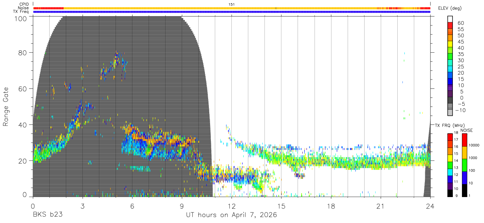Select the 'ELEV (deg)' colorbar title
The height and width of the screenshot is (223, 484).
pos(450,8)
